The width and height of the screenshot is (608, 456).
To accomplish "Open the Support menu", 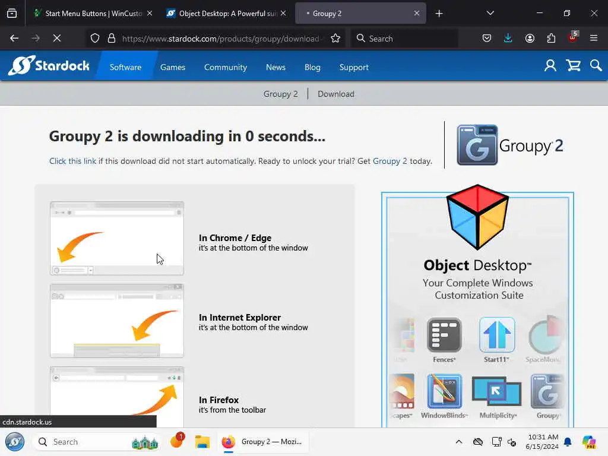I will pyautogui.click(x=354, y=67).
